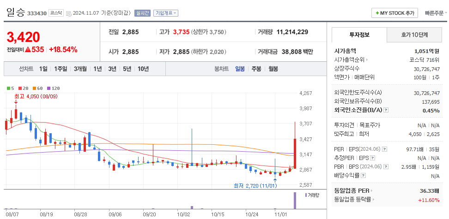
Task: Click the red 20-day moving average legend
Action: (x=23, y=89)
